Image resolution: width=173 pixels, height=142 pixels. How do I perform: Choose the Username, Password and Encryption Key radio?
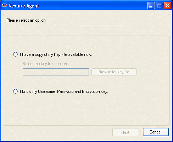click(x=15, y=91)
